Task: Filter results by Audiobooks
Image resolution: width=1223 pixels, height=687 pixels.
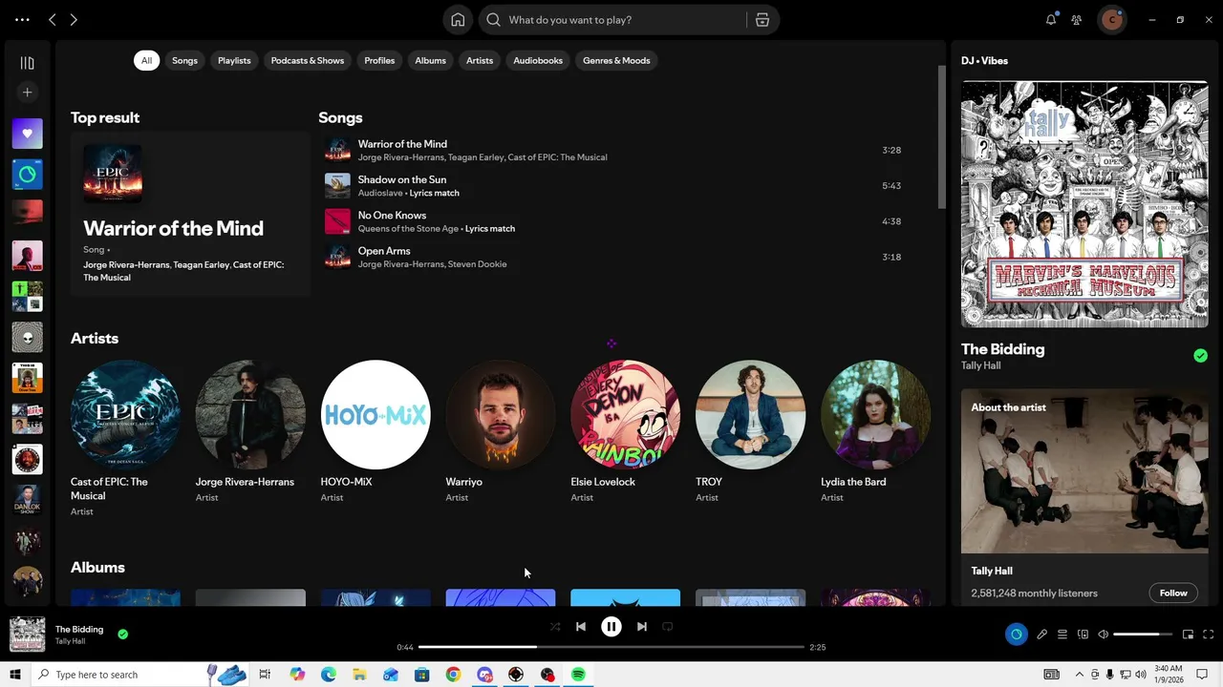Action: (x=538, y=60)
